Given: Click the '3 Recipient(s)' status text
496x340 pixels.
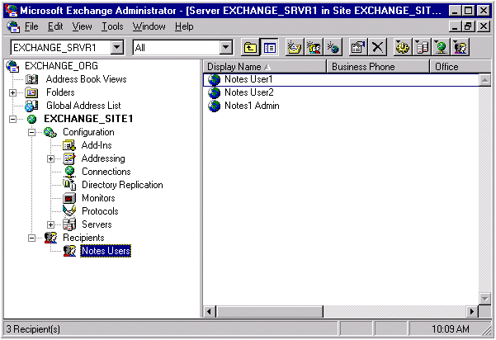Looking at the screenshot, I should [33, 329].
